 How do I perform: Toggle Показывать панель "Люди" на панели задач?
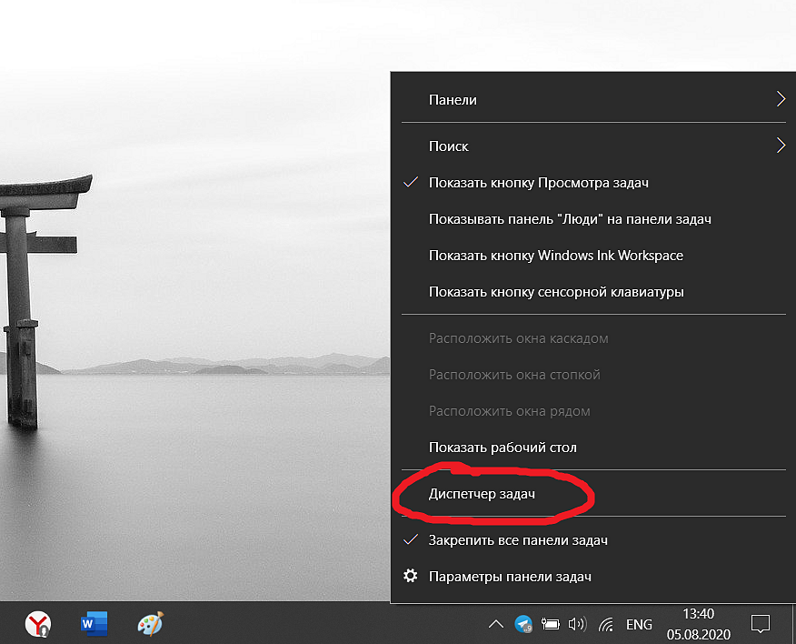coord(593,219)
